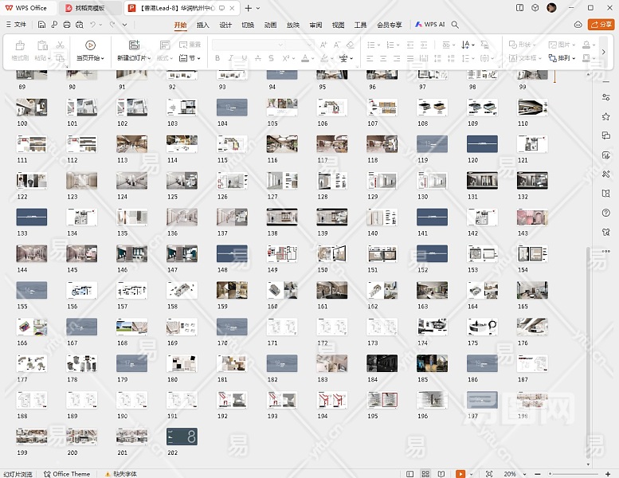Toggle the slide sorter view in status bar

tap(426, 473)
